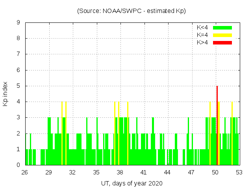Select x-axis tick label 50
The height and width of the screenshot is (189, 252).
coord(215,172)
